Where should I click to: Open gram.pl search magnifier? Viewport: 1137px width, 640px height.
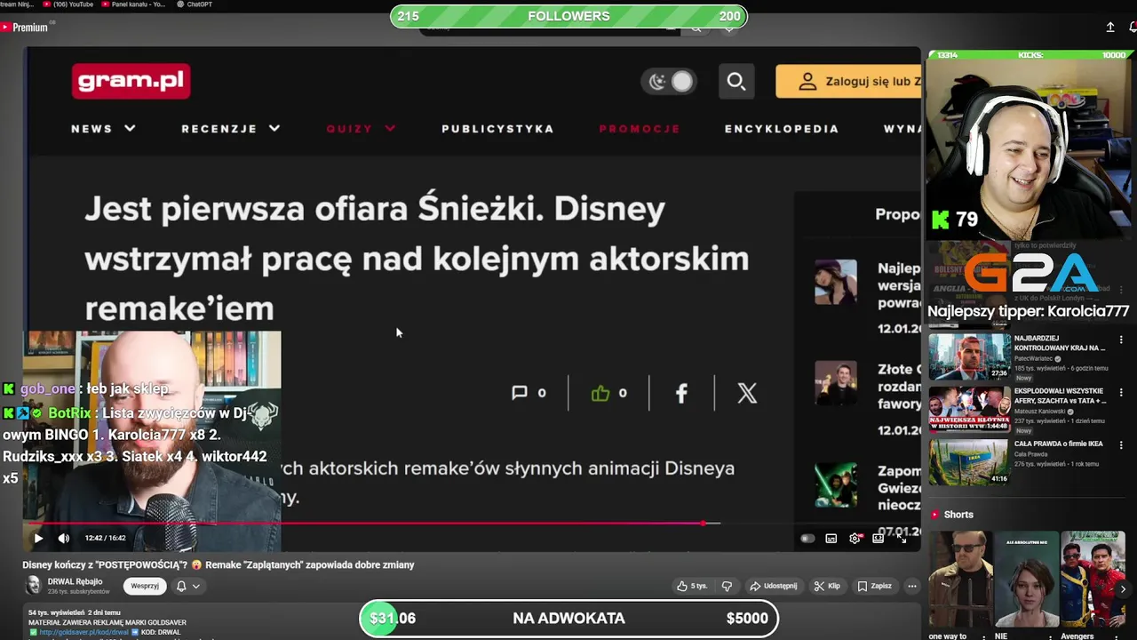(736, 82)
